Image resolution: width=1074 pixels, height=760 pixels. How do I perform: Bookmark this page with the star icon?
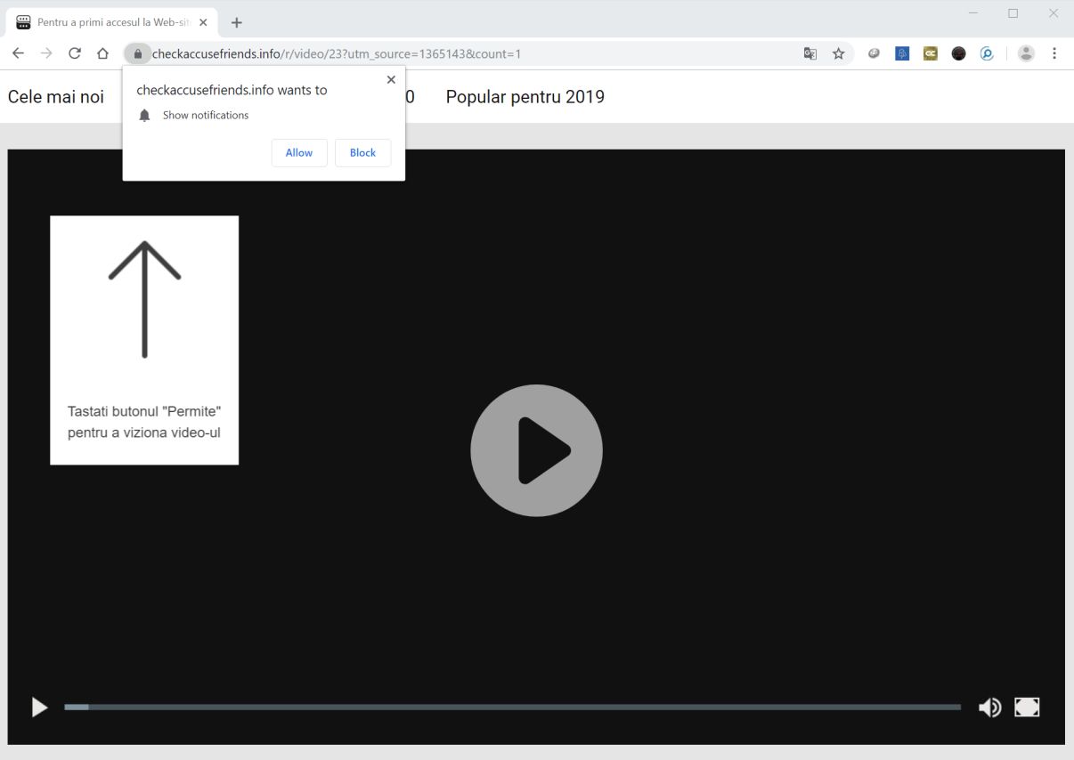coord(838,53)
